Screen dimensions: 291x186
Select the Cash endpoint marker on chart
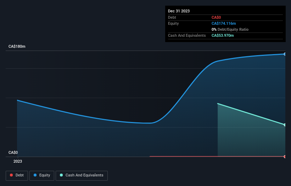(x=285, y=125)
